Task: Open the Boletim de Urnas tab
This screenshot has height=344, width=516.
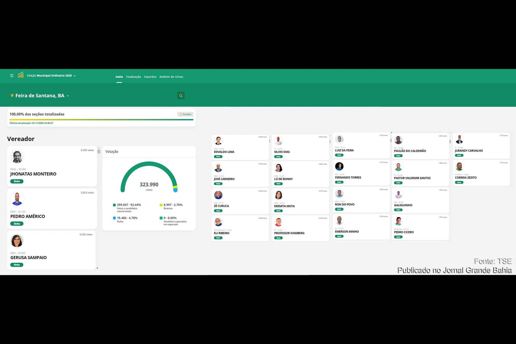Action: [171, 77]
